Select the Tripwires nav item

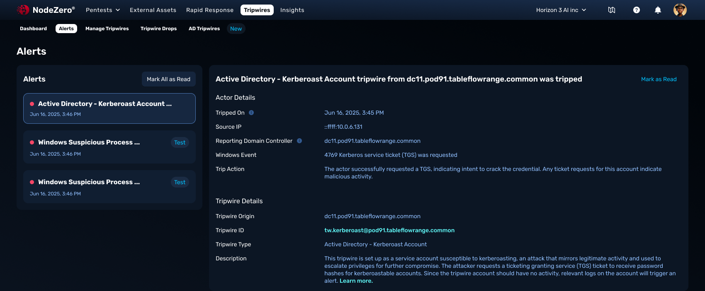click(x=257, y=10)
